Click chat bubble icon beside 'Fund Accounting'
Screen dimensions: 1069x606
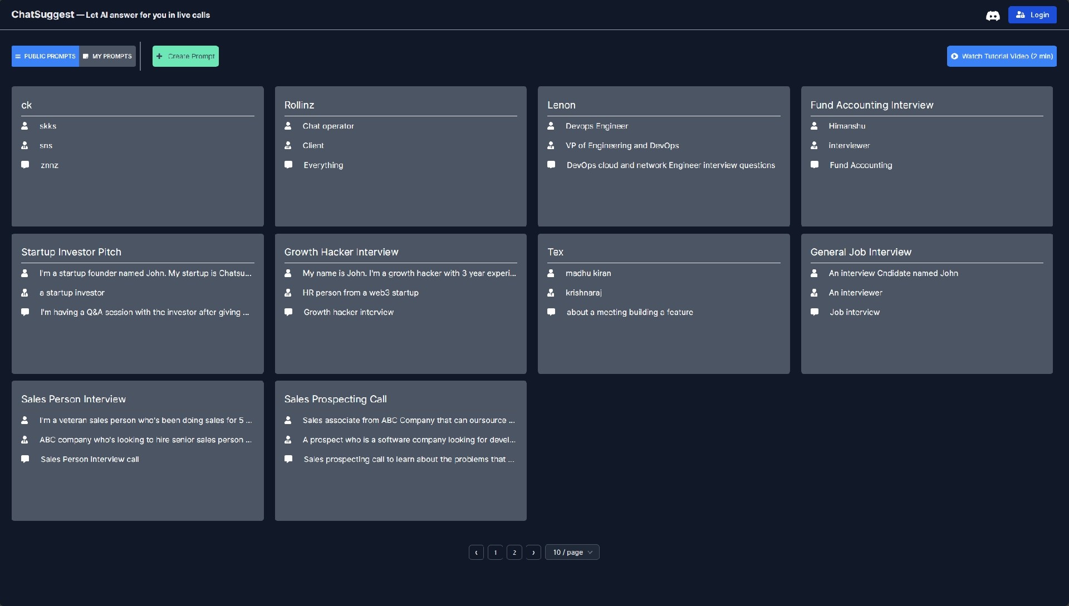click(x=814, y=165)
